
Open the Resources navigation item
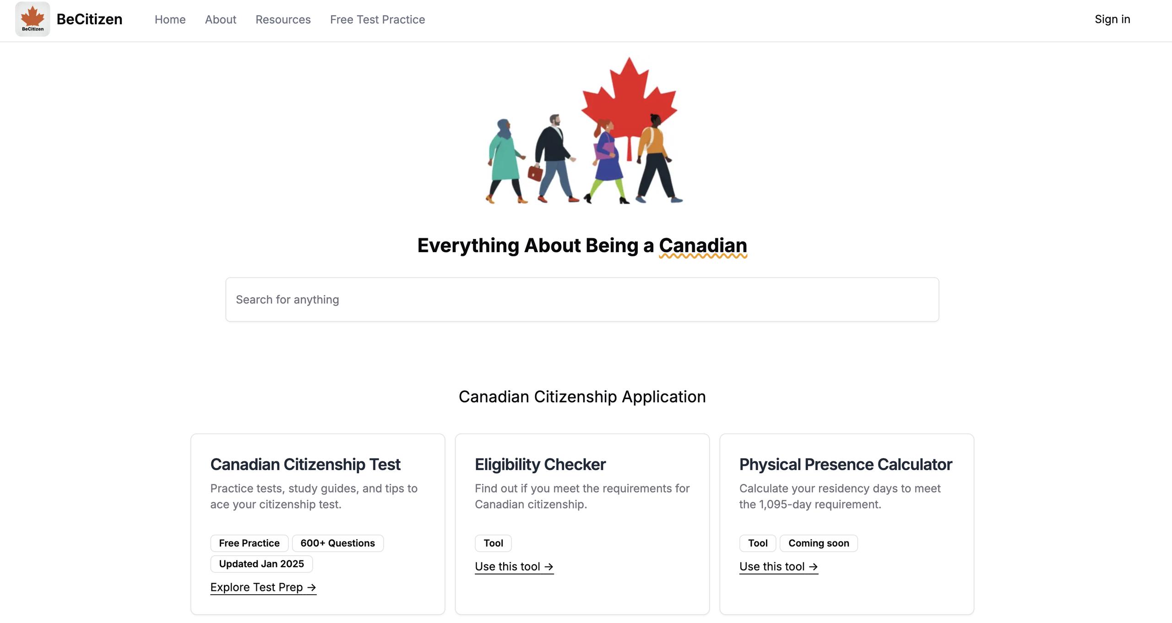click(283, 19)
